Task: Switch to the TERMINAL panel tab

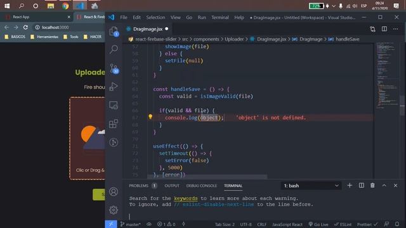Action: click(x=233, y=186)
